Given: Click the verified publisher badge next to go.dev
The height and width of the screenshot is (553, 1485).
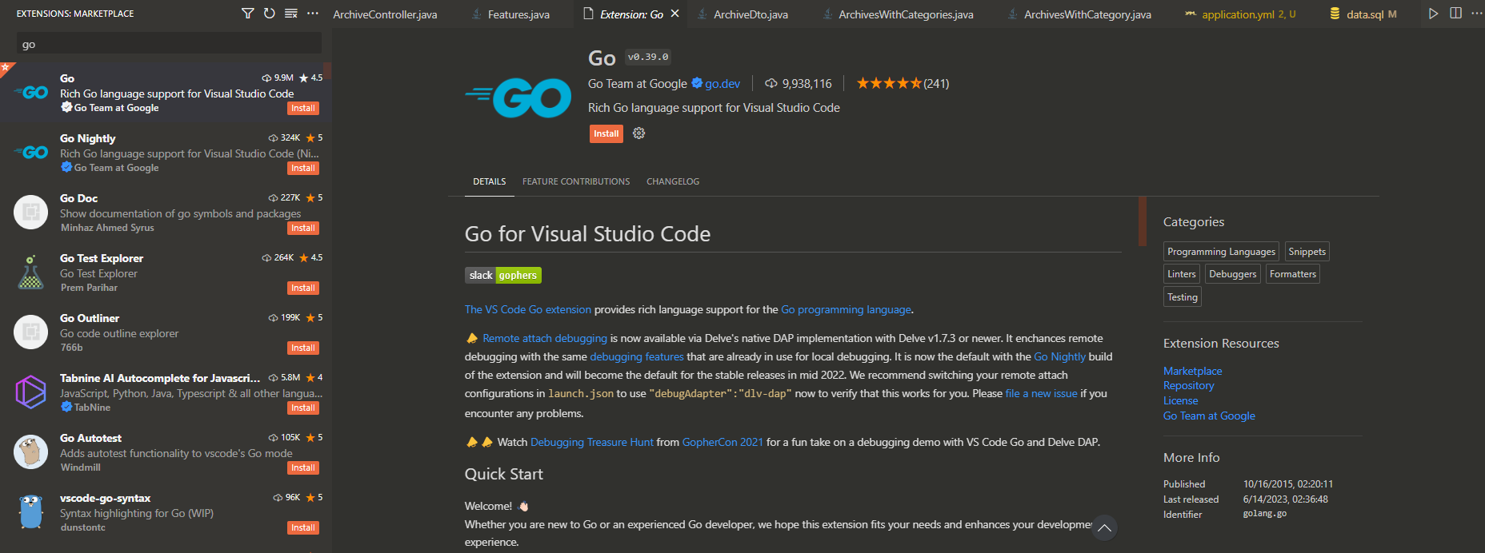Looking at the screenshot, I should [697, 83].
